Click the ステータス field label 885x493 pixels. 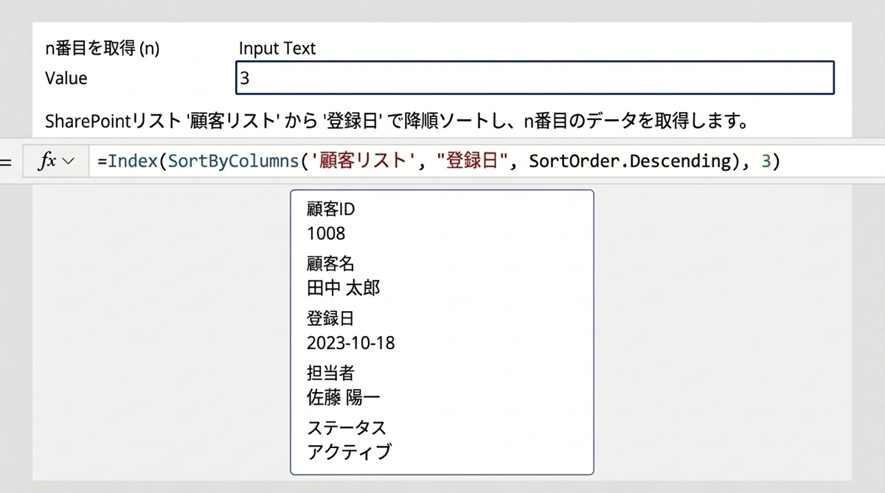346,427
